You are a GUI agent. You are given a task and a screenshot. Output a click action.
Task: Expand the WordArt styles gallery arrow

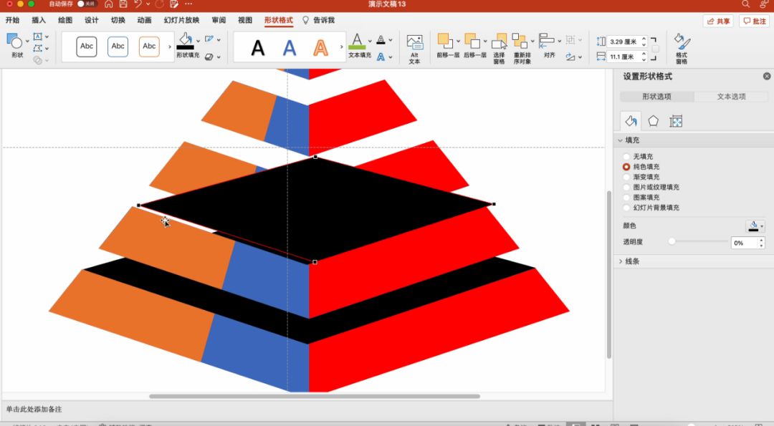point(341,47)
